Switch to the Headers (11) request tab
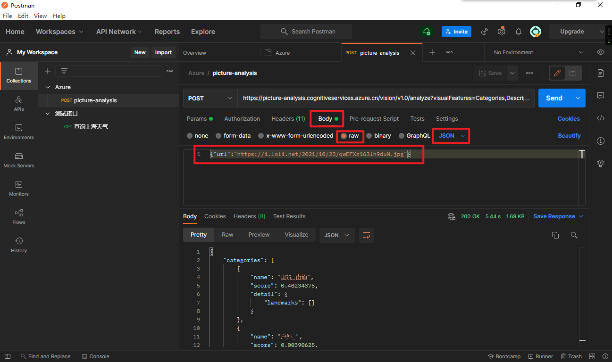612x362 pixels. [x=288, y=119]
